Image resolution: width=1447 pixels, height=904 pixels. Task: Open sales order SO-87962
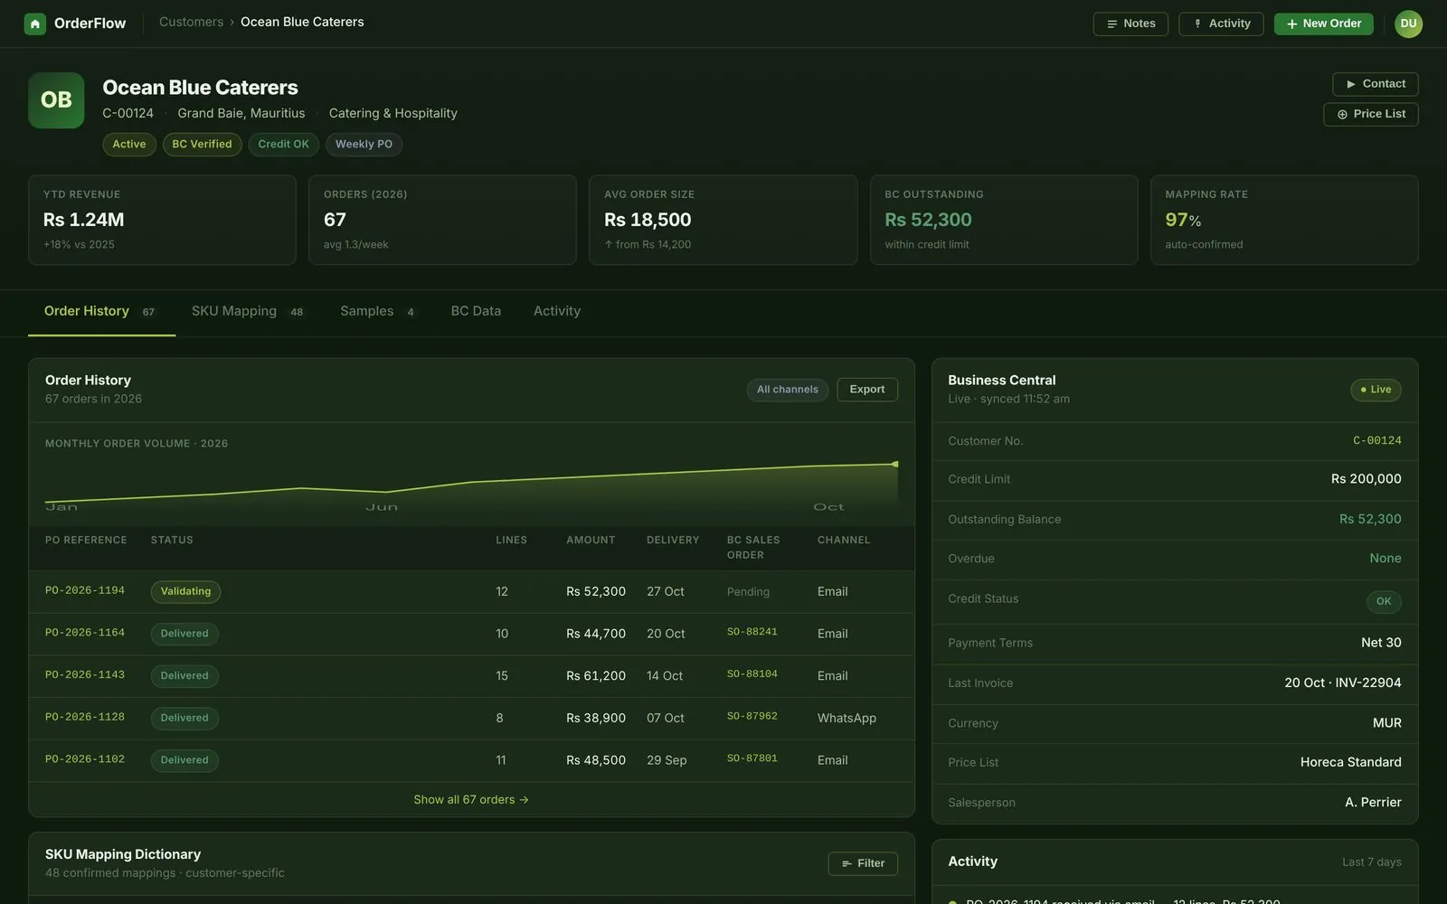(x=752, y=716)
